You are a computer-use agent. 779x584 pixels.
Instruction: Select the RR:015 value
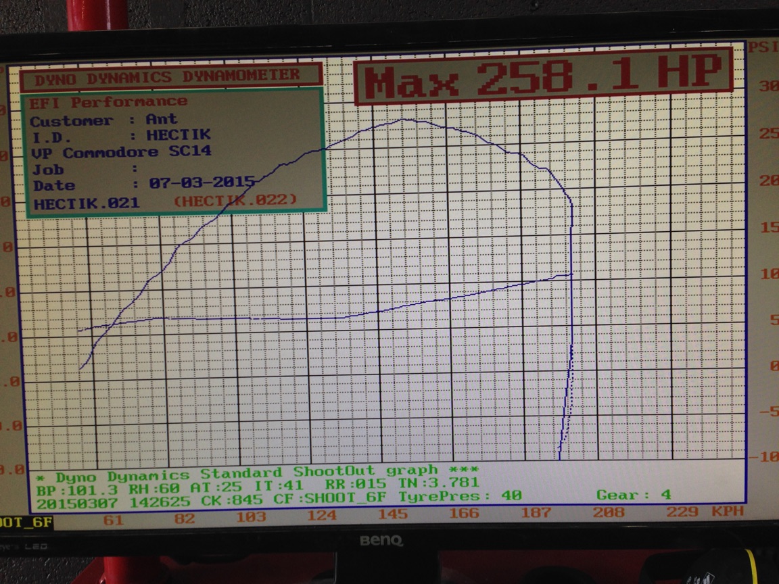tap(355, 484)
